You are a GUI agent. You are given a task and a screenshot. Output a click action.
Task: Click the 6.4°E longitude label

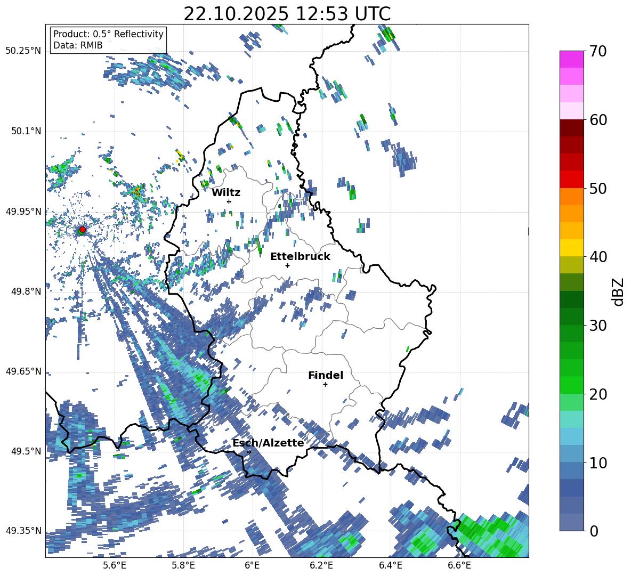tap(390, 565)
